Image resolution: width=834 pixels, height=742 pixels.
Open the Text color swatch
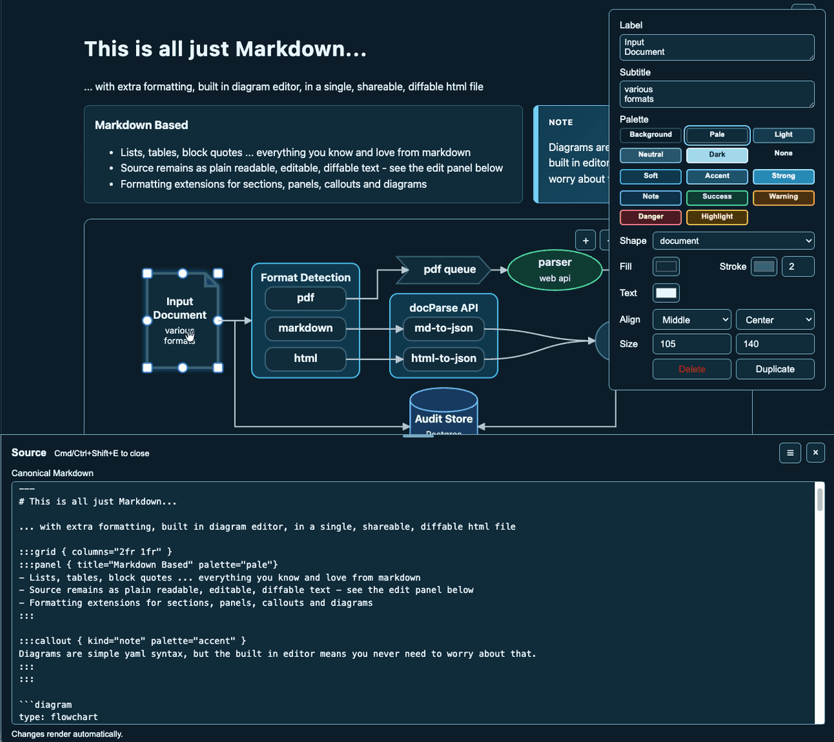[666, 293]
